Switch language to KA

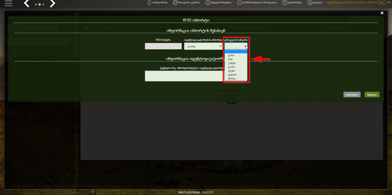pyautogui.click(x=382, y=2)
